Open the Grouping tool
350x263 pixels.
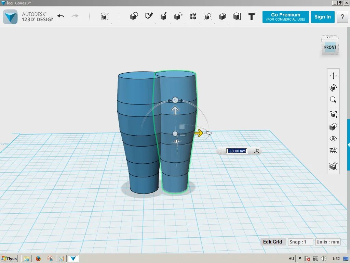207,16
